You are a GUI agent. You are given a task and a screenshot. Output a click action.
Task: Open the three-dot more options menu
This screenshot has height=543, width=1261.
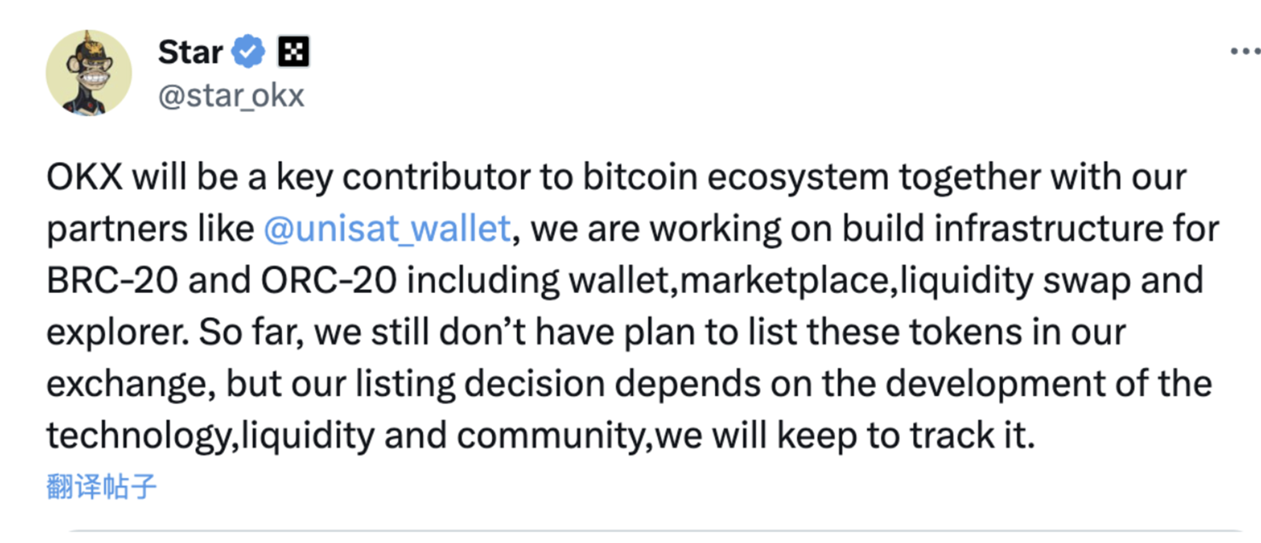pos(1244,51)
